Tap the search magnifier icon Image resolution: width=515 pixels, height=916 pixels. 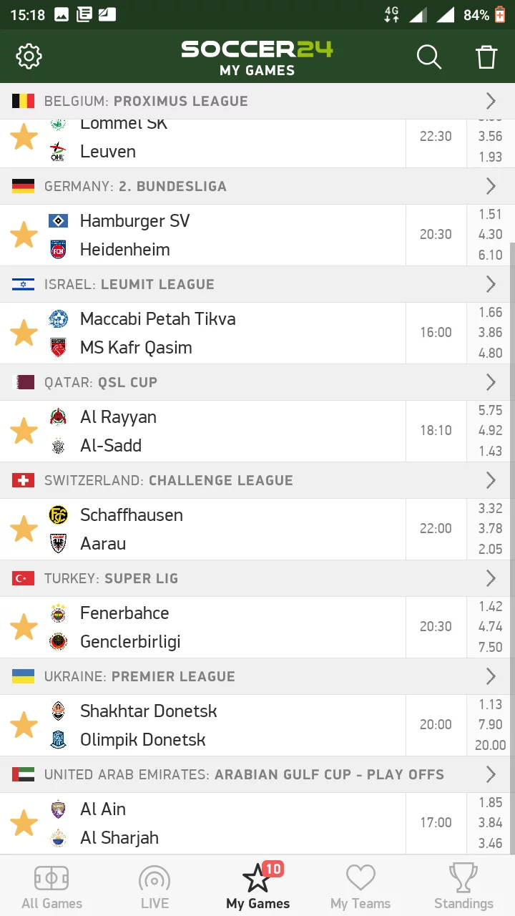[429, 57]
